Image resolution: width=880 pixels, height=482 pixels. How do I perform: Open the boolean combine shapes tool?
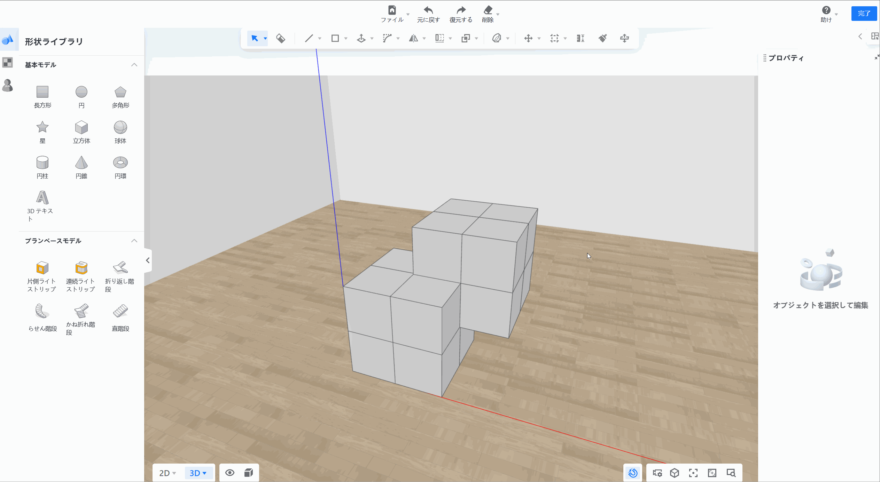[466, 38]
